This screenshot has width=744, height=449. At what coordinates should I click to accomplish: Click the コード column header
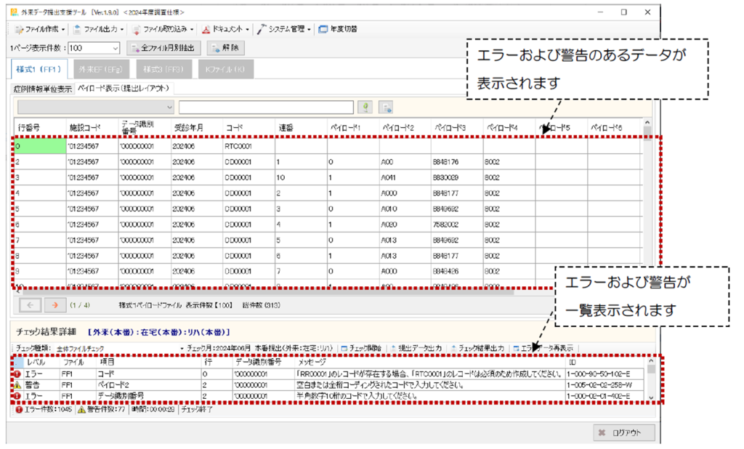(248, 128)
